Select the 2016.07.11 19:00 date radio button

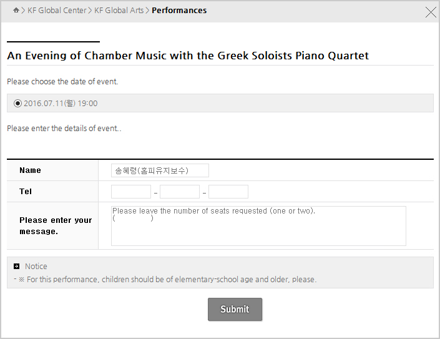point(17,103)
